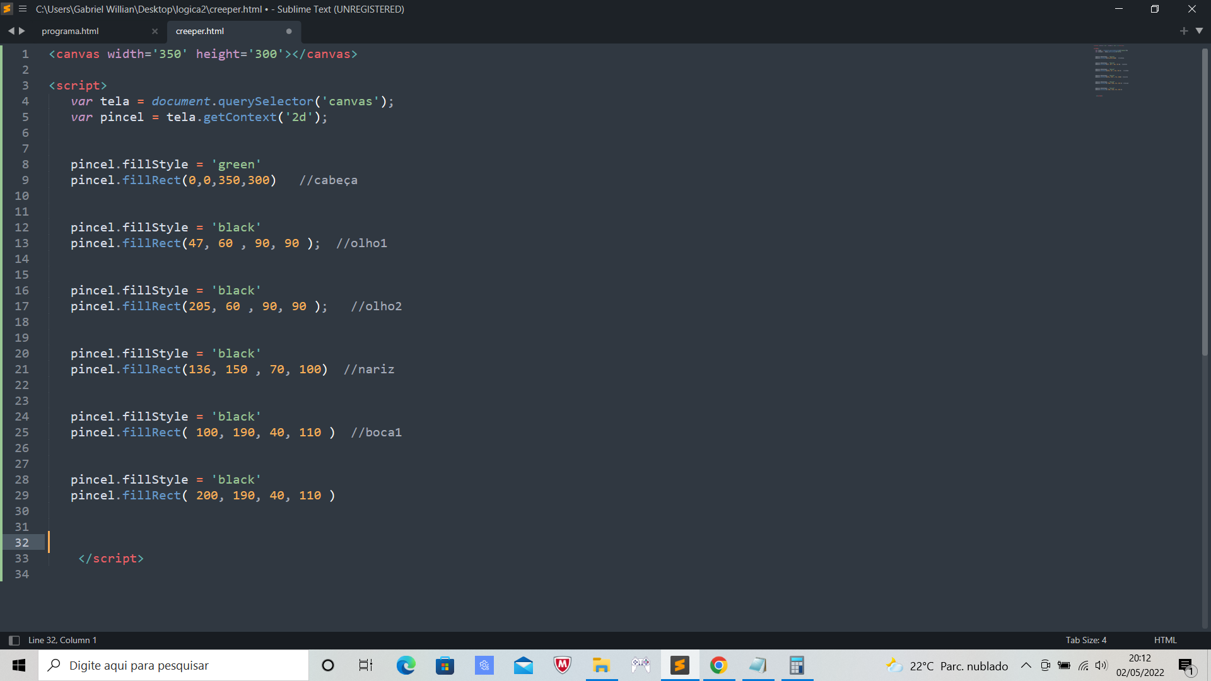Open Cortana circle icon
This screenshot has width=1211, height=681.
pyautogui.click(x=327, y=665)
